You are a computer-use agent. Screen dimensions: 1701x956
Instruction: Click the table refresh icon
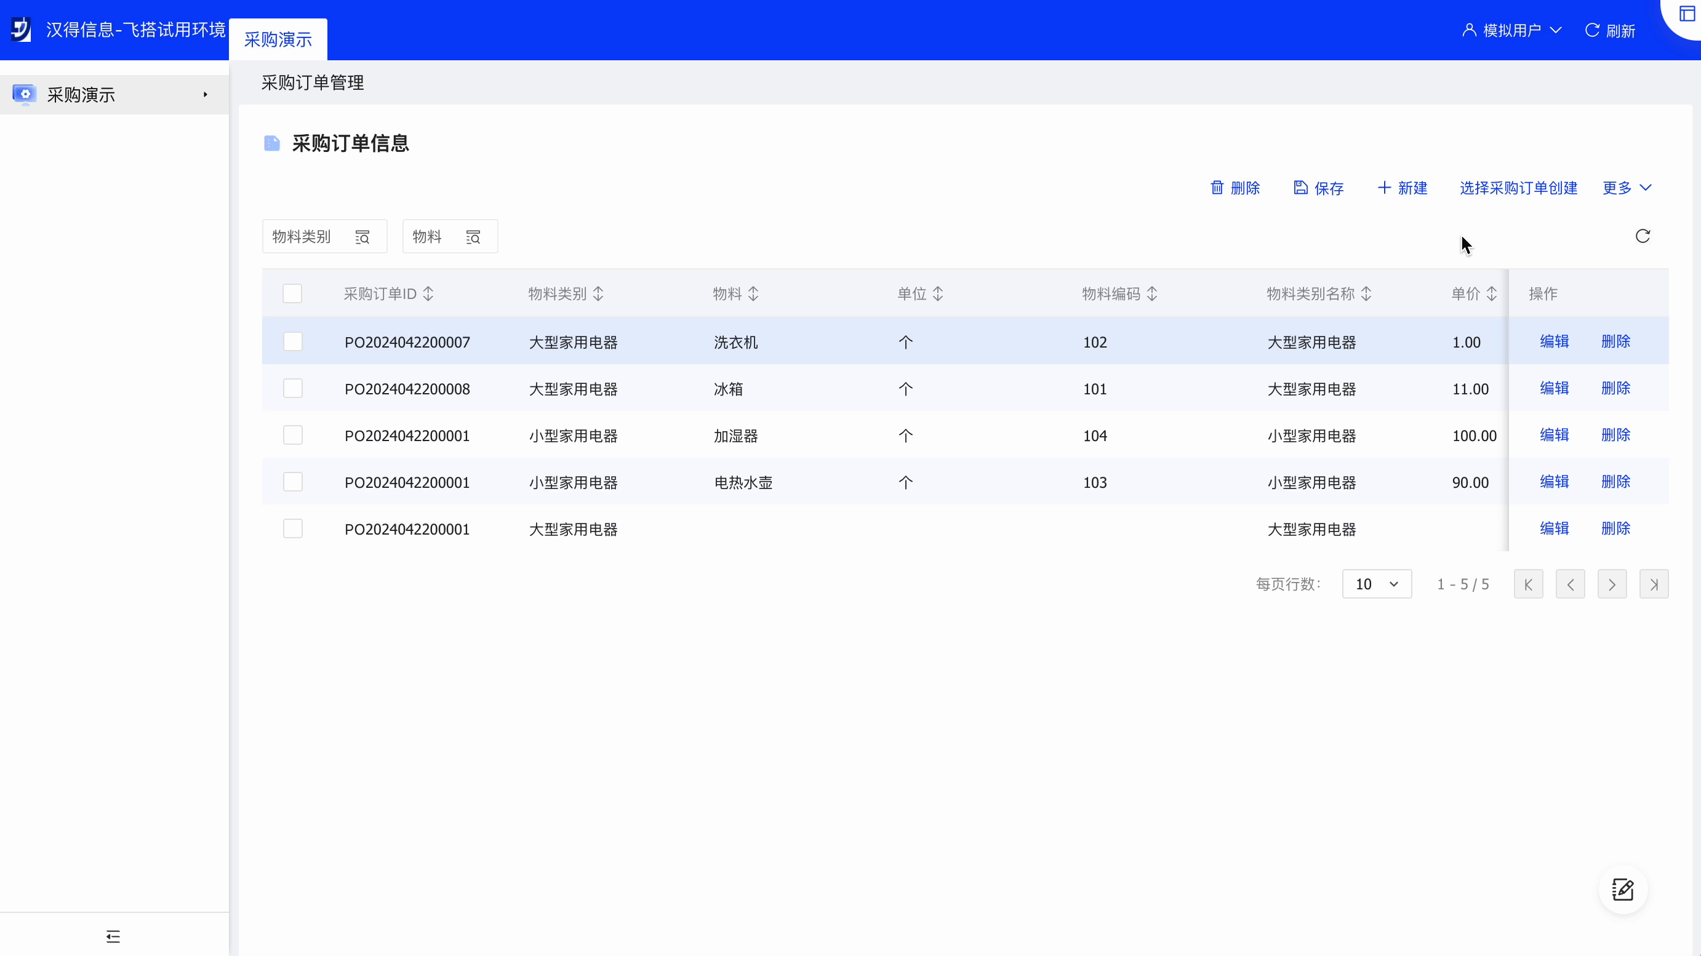pyautogui.click(x=1643, y=236)
